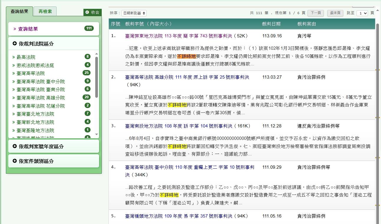Click the 序號 column header
This screenshot has height=224, width=381.
116,24
